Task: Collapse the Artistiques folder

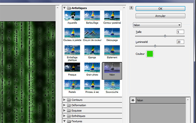Action: click(64, 8)
